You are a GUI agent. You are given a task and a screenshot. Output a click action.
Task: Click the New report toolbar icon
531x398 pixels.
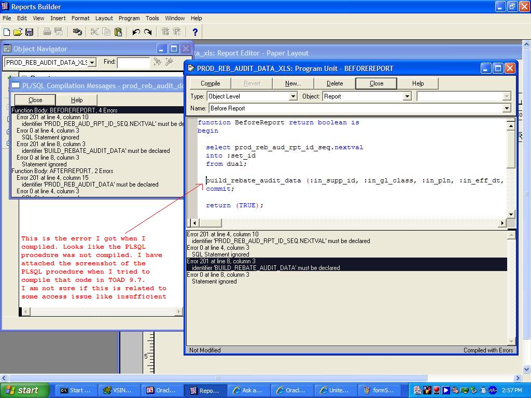click(7, 32)
